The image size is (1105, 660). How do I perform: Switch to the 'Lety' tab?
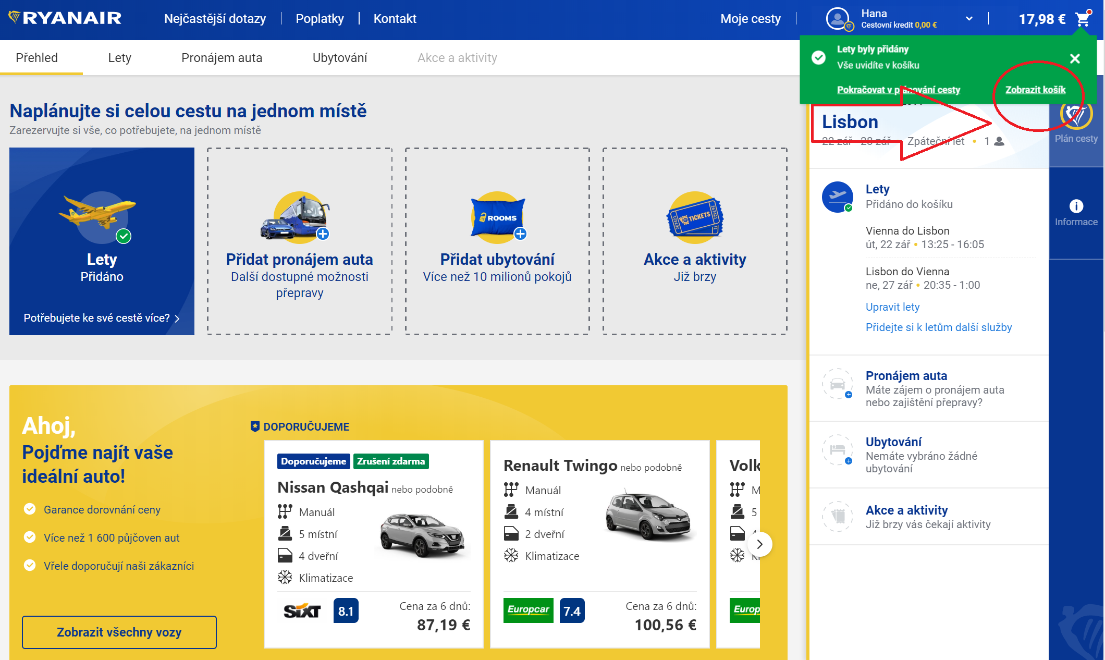[119, 58]
